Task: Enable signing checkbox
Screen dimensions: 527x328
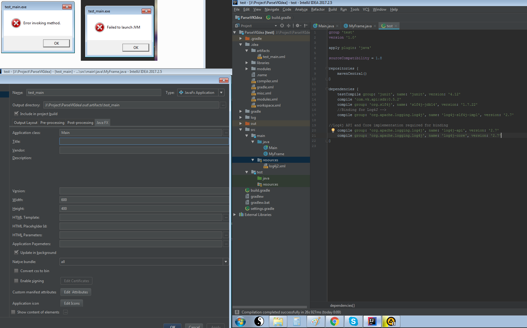Action: (x=16, y=281)
